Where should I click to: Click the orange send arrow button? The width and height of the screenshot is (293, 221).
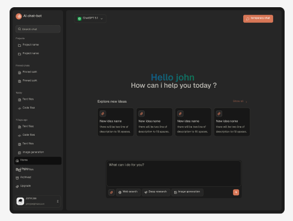(236, 192)
